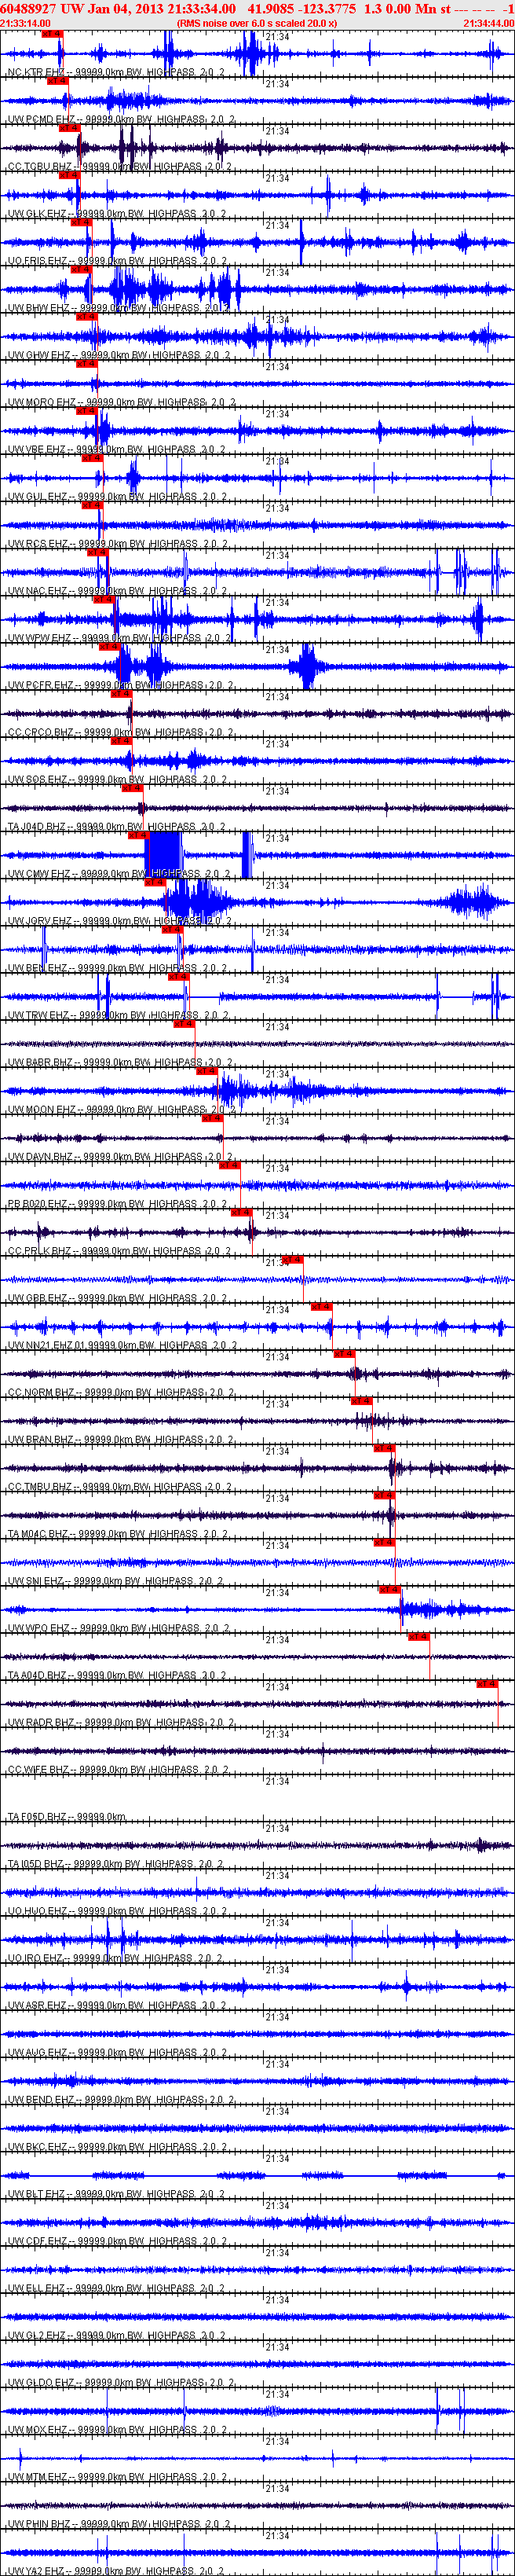Select the 'UW DAVN BHZ' station label

[40, 1156]
